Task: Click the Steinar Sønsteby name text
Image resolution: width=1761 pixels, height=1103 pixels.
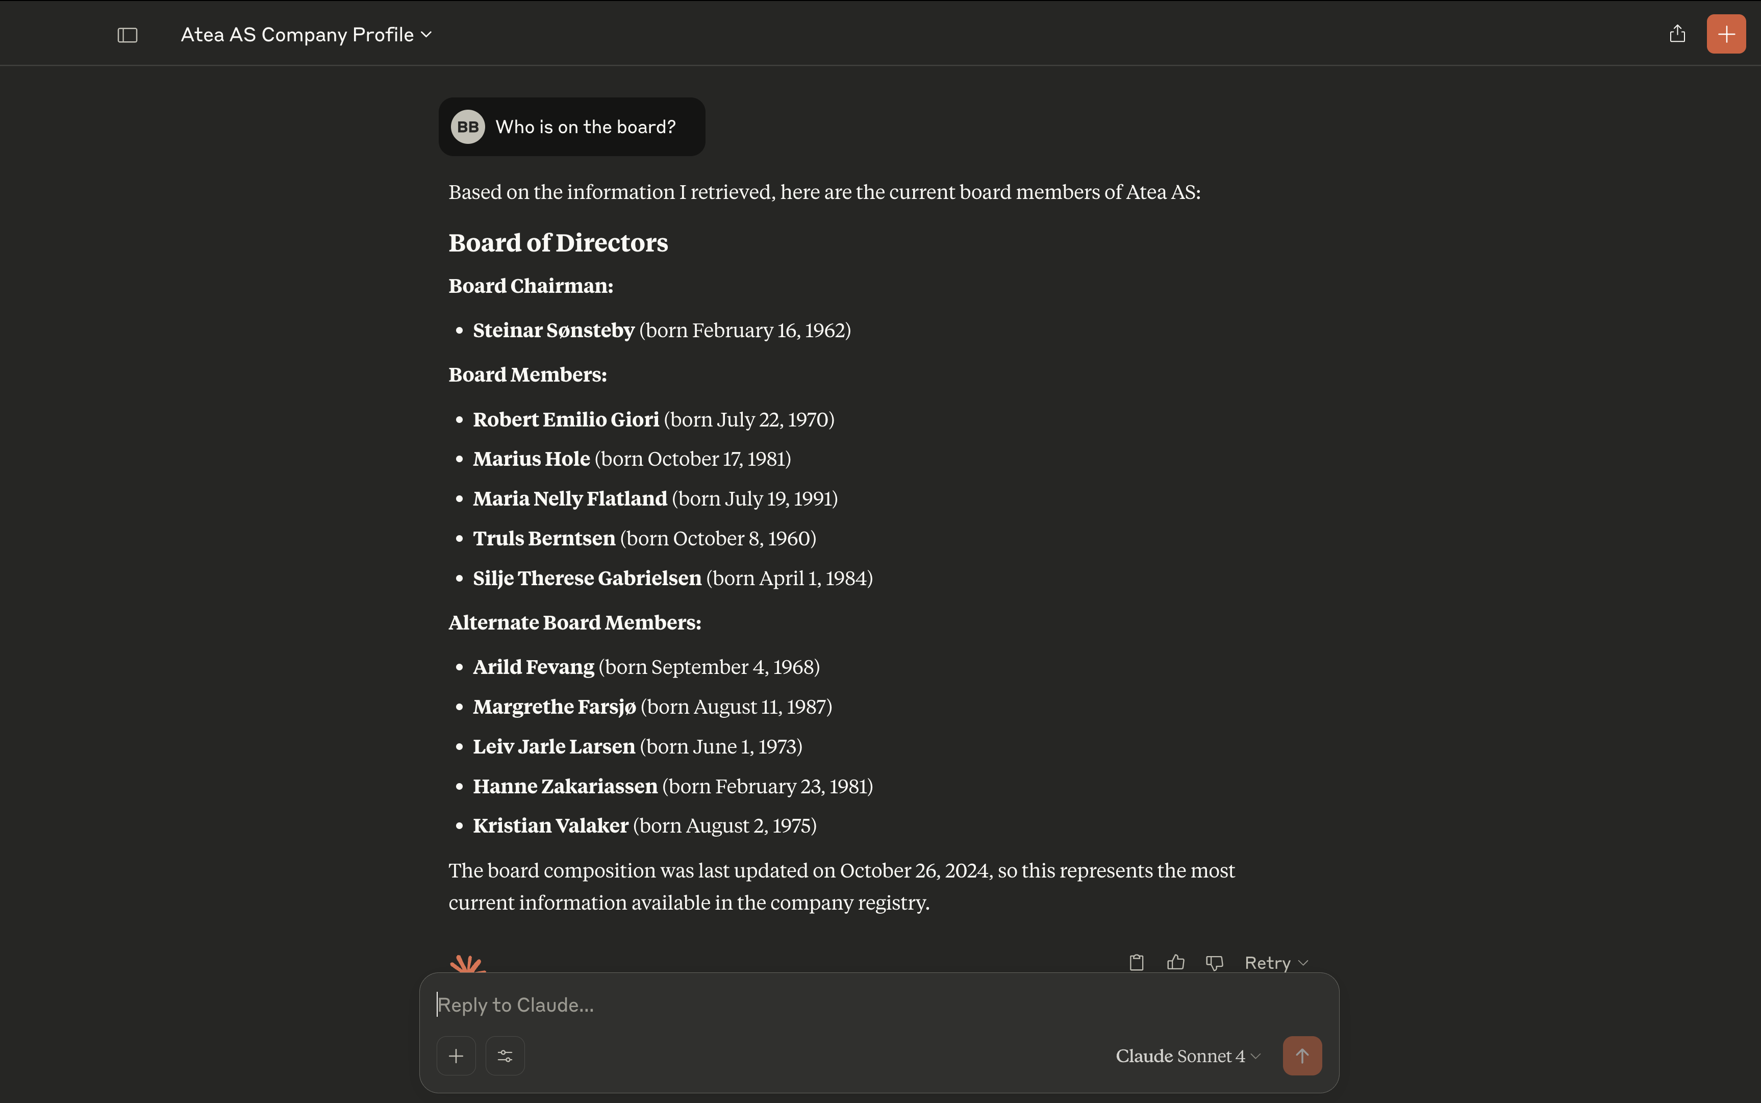Action: click(553, 331)
